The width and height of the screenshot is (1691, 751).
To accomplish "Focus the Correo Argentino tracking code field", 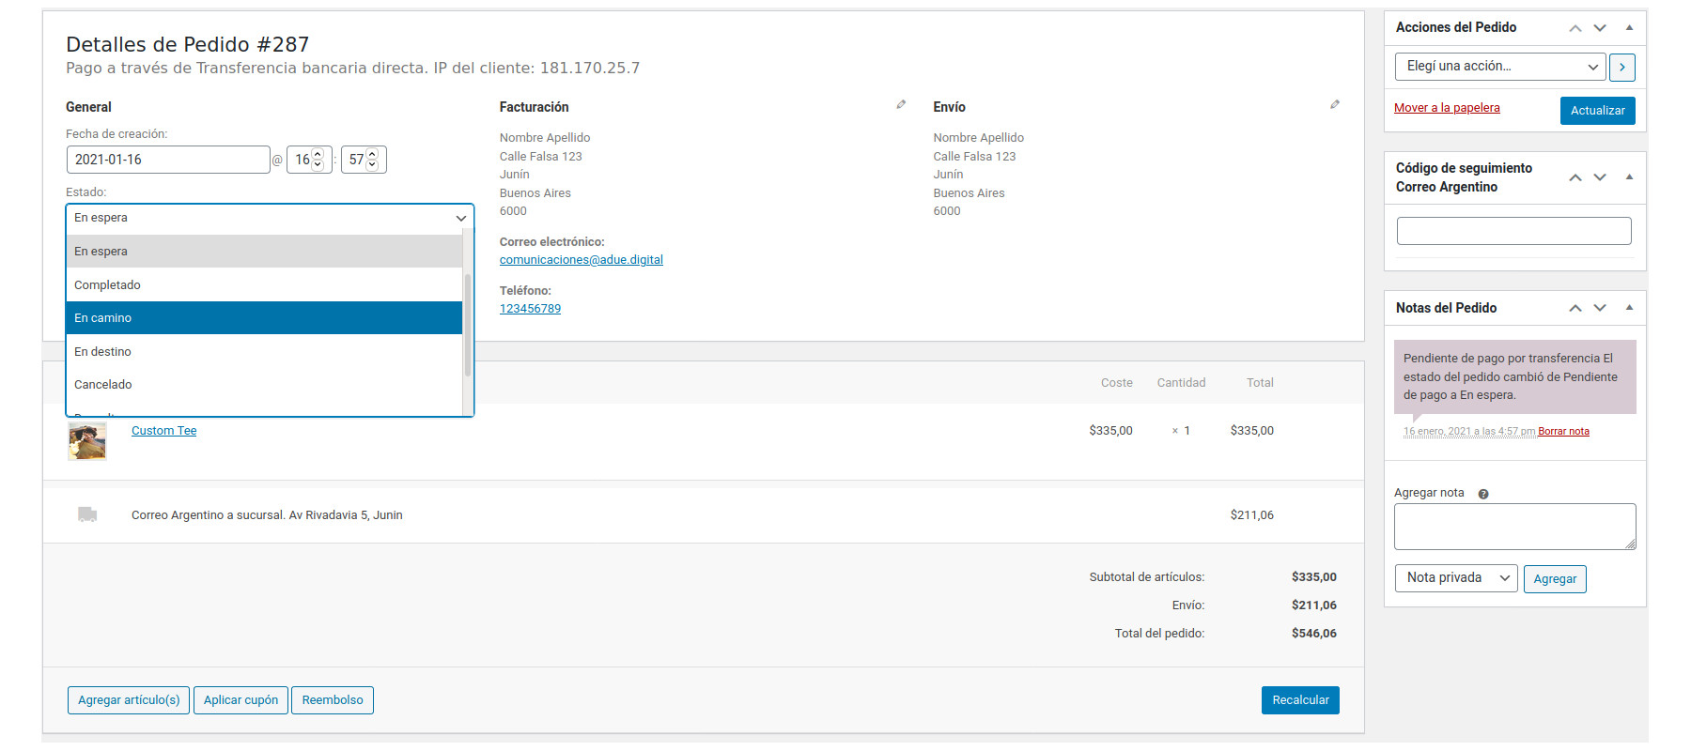I will [1513, 231].
